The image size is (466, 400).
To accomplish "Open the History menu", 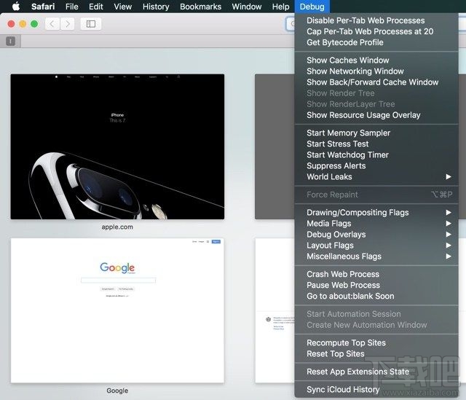I will pos(156,7).
